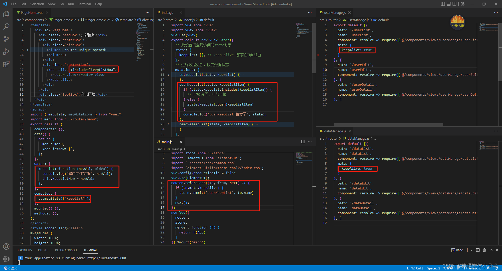
Task: Close the index.js tab
Action: point(181,13)
